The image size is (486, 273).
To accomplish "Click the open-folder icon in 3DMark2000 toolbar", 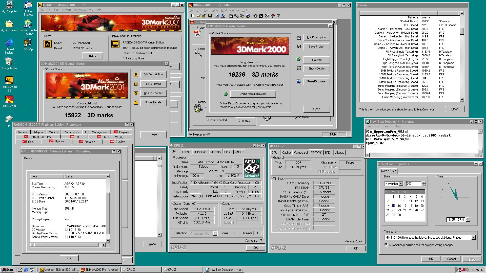I will click(198, 16).
